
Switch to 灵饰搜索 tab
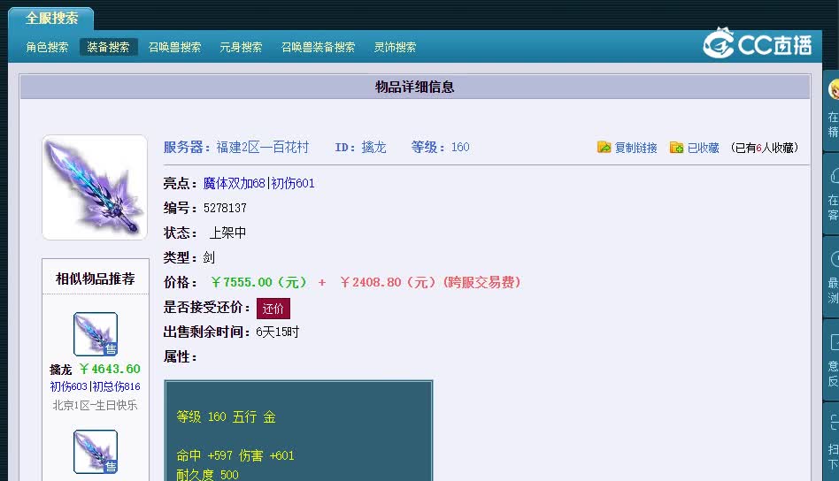pos(395,47)
